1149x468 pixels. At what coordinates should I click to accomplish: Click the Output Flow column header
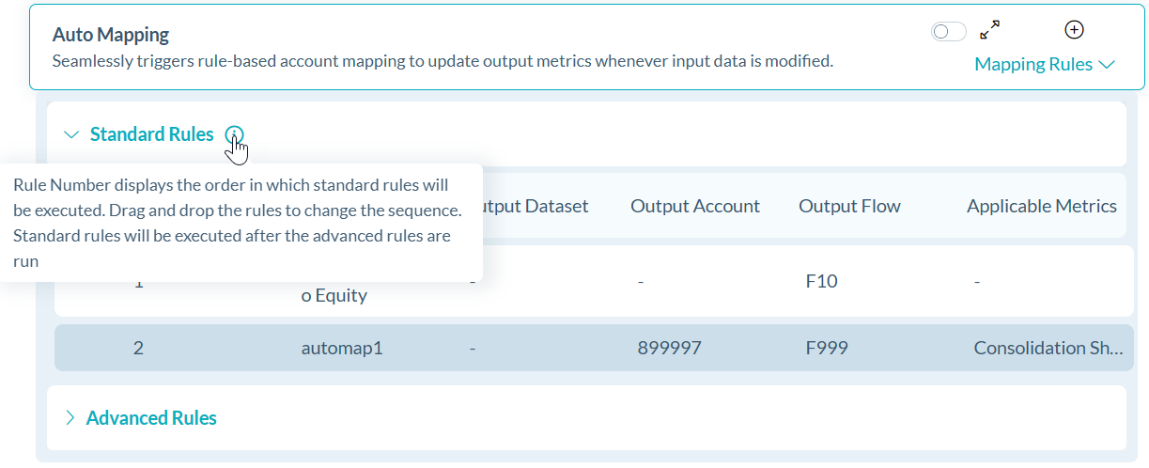(849, 206)
